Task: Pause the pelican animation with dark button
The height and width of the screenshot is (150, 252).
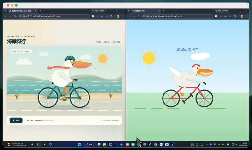Action: 16,120
